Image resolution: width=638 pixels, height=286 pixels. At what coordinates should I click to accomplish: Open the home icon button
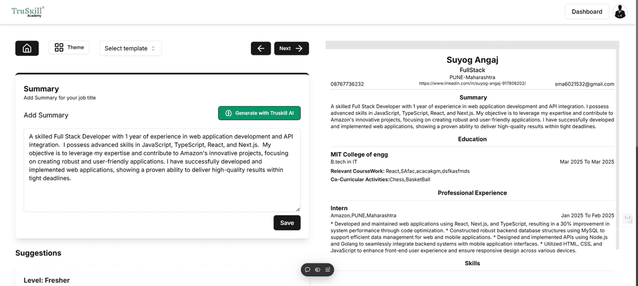[x=27, y=48]
